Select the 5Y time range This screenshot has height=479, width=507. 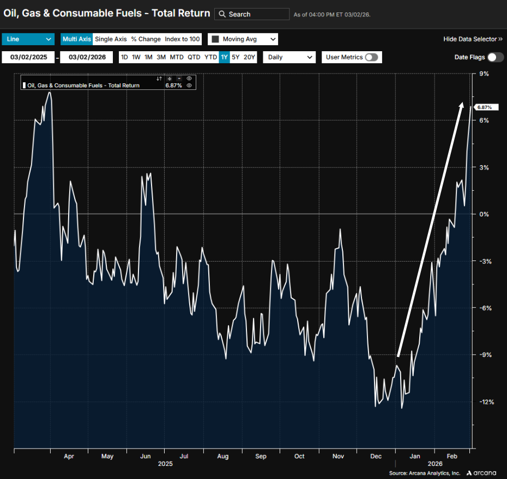point(235,57)
